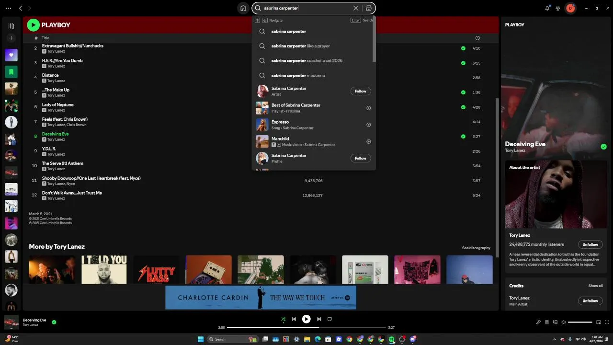Open the Friend Activity icon

click(558, 8)
